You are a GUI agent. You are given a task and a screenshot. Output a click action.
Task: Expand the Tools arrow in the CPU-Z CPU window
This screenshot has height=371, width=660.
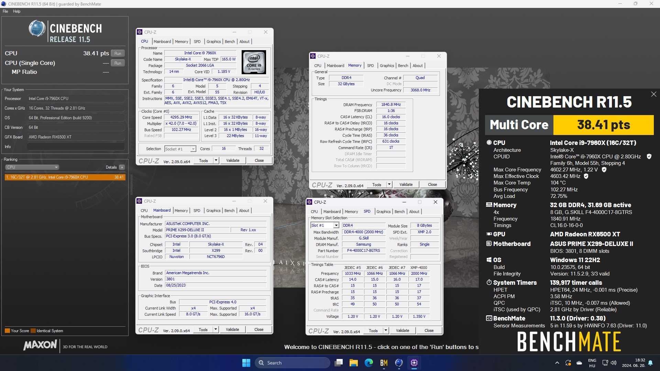click(x=216, y=160)
